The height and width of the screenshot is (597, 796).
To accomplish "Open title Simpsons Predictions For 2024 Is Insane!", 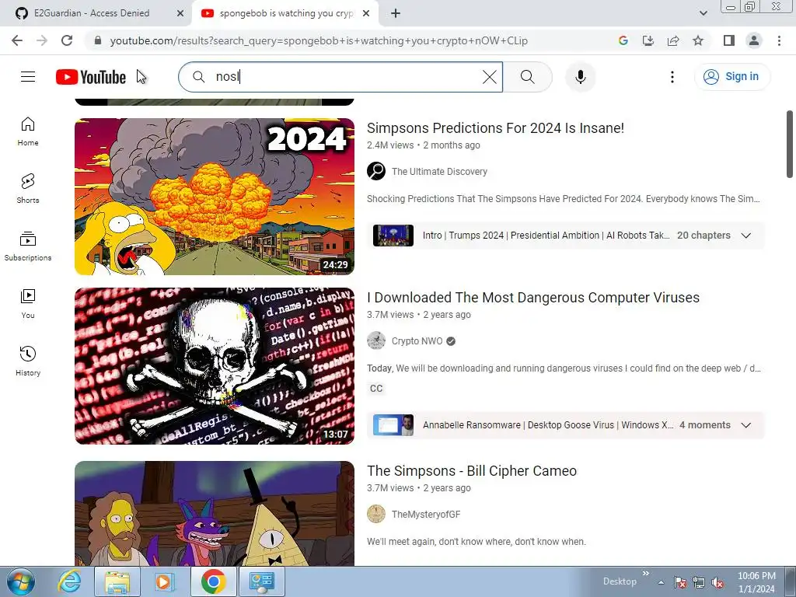I will [x=495, y=128].
